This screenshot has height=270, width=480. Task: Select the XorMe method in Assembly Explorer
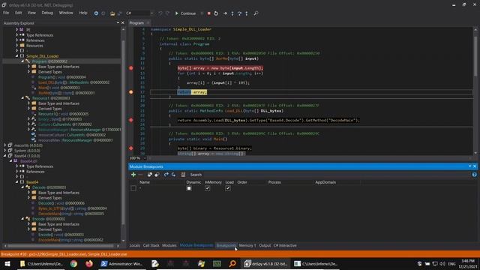[x=67, y=93]
